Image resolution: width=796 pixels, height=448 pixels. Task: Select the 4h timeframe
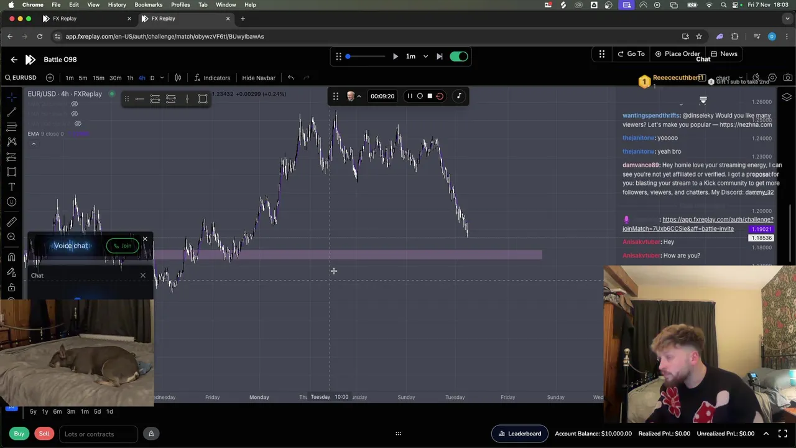click(x=142, y=78)
